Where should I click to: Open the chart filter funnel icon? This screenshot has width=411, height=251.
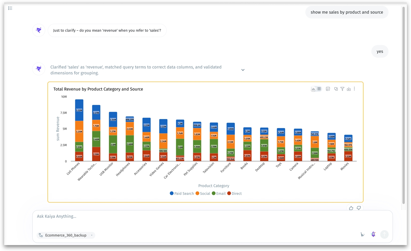tap(342, 89)
